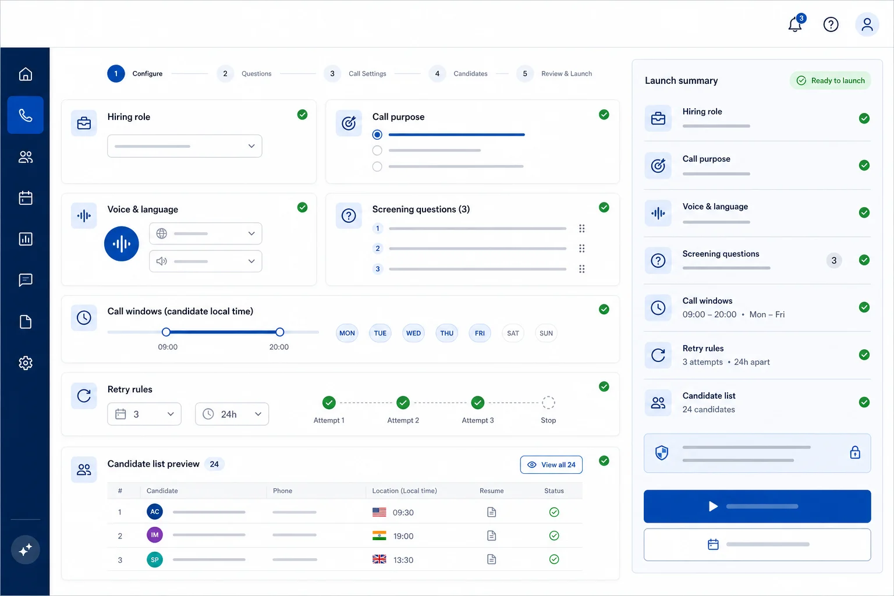
Task: Enable the SAT day chip
Action: pos(513,334)
